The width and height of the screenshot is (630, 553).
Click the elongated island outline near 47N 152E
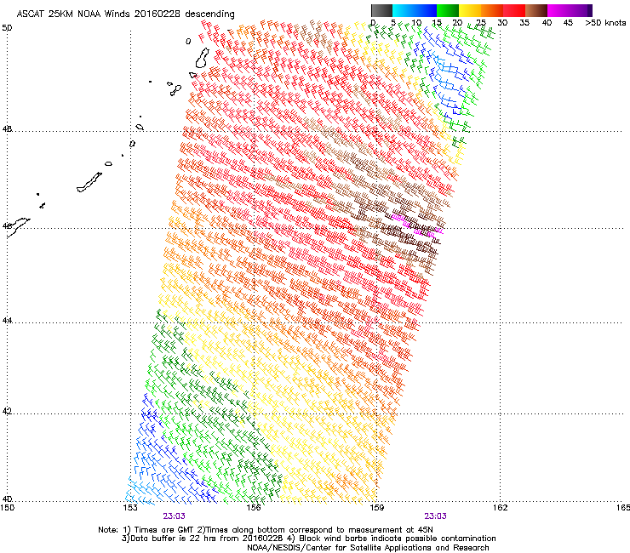89,182
